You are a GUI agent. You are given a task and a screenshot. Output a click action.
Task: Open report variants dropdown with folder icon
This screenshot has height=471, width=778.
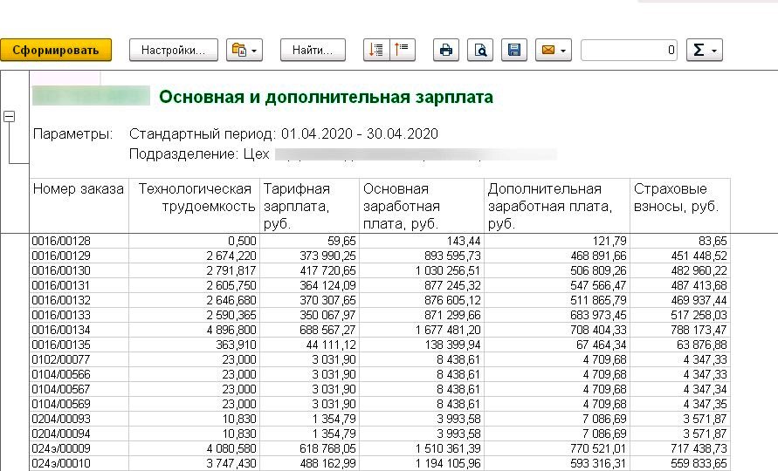(x=244, y=50)
